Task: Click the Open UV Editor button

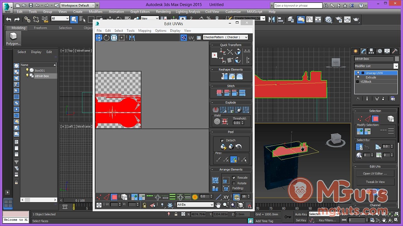Action: pyautogui.click(x=375, y=173)
